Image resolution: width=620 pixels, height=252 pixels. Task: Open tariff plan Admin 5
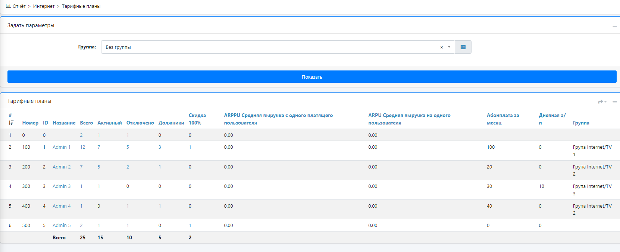(x=62, y=226)
